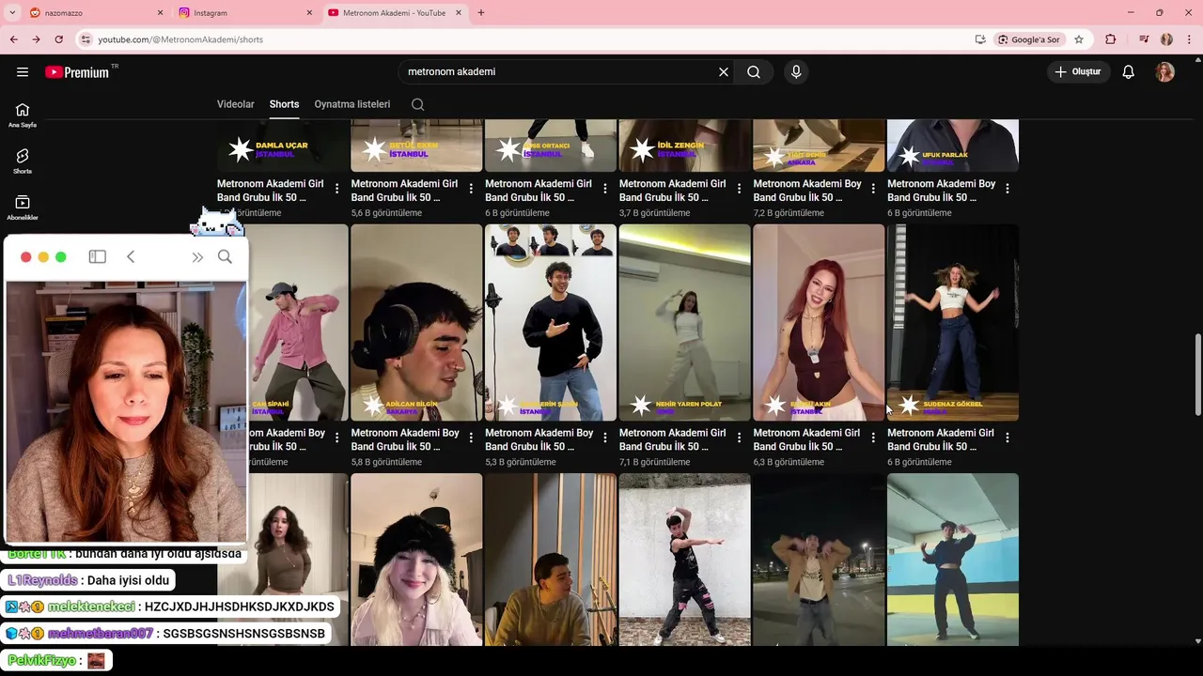Click chat user mehmetbaran007 name
The width and height of the screenshot is (1203, 676).
101,634
